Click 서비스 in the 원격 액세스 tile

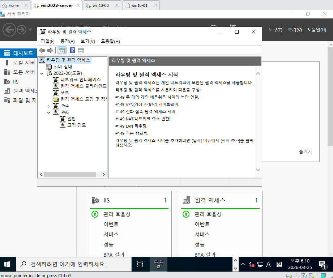(202, 235)
